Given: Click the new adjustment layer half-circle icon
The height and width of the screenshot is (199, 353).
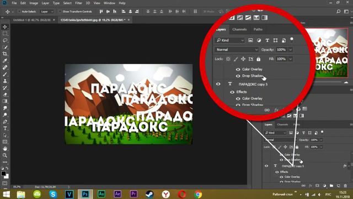Looking at the screenshot, I should click(x=324, y=186).
